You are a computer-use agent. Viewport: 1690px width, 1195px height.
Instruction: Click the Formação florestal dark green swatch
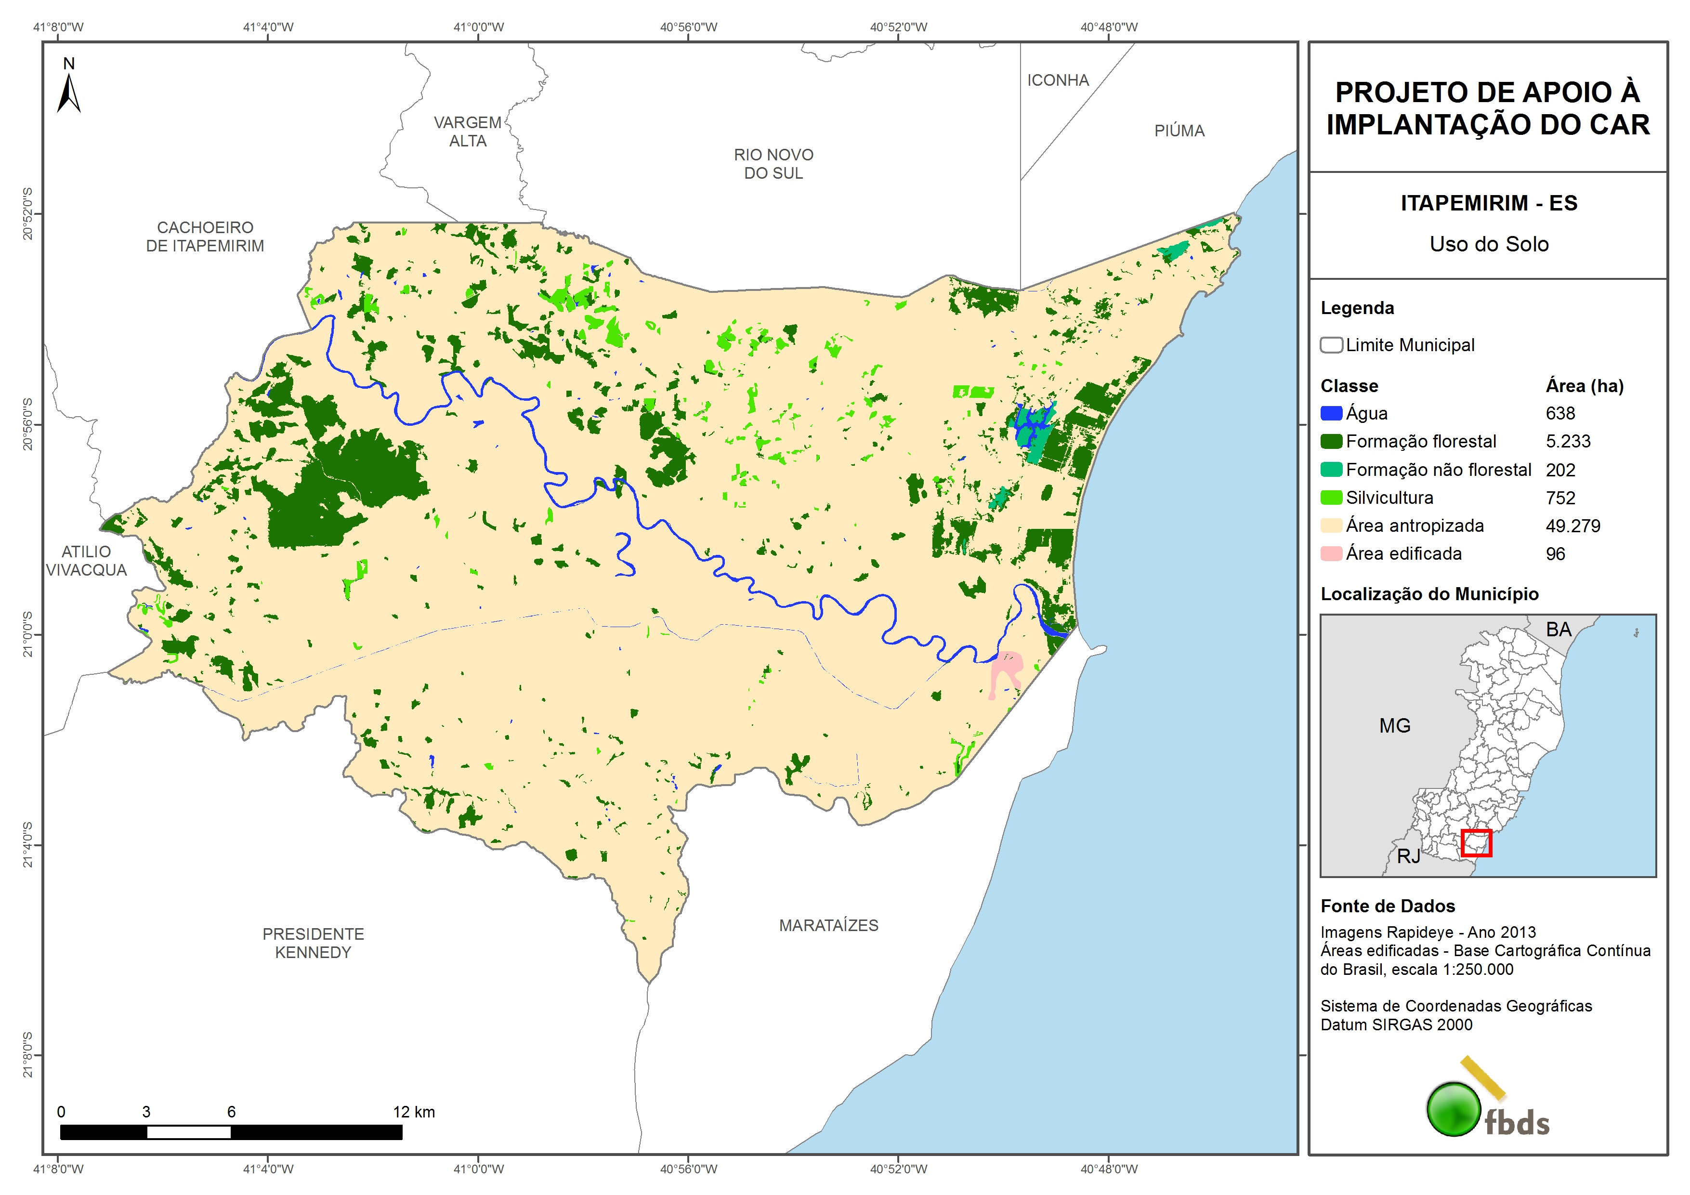click(1331, 441)
